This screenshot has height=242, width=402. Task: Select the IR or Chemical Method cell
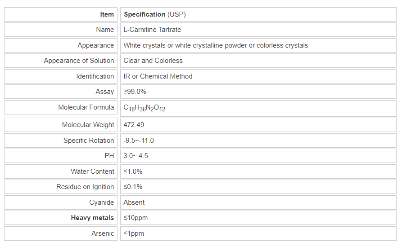click(x=158, y=76)
